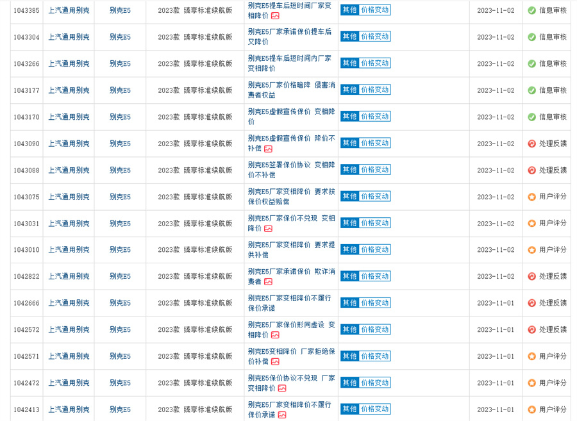Click red feedback status icon for row 1042572
This screenshot has width=577, height=421.
[x=531, y=330]
